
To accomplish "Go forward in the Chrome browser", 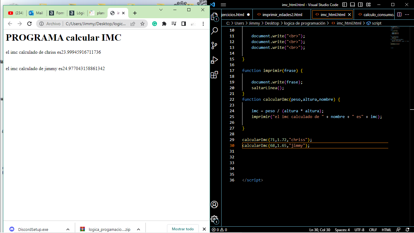I will click(20, 24).
